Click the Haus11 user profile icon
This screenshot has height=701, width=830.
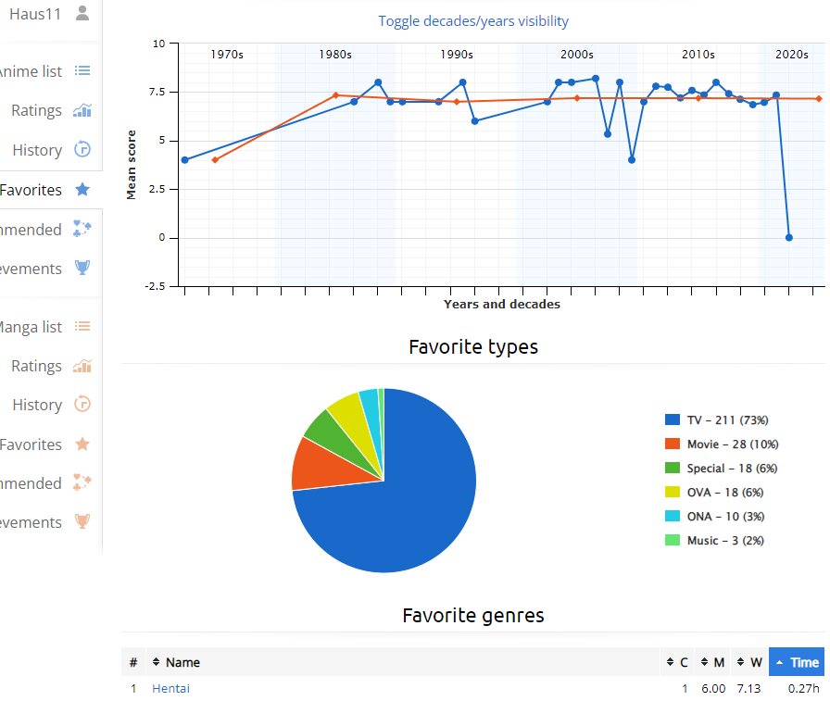click(x=82, y=13)
